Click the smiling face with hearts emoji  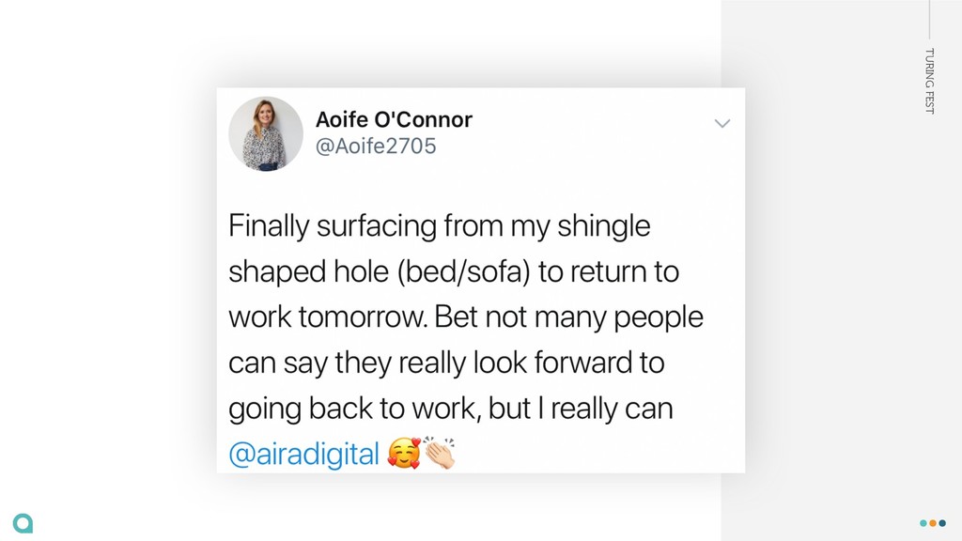[404, 454]
